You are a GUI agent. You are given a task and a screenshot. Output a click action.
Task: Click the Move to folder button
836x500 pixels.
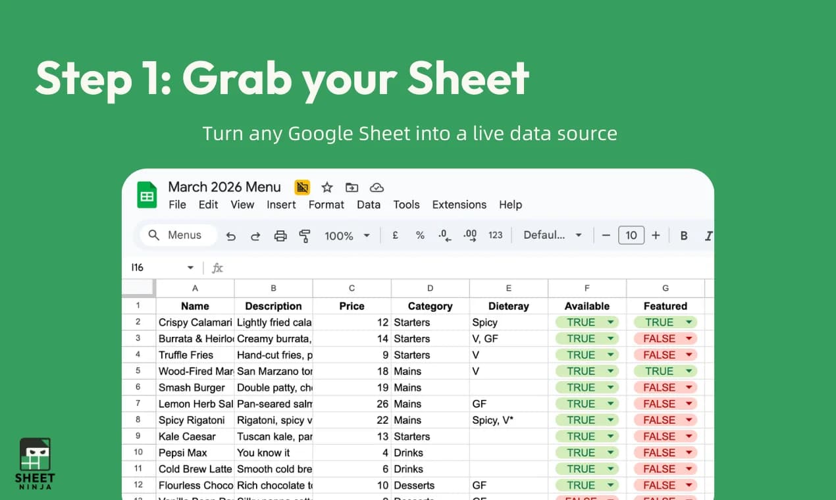coord(352,187)
